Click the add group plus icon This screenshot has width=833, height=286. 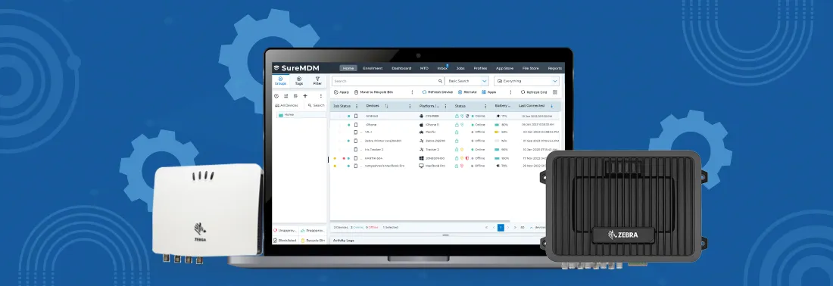pyautogui.click(x=305, y=96)
